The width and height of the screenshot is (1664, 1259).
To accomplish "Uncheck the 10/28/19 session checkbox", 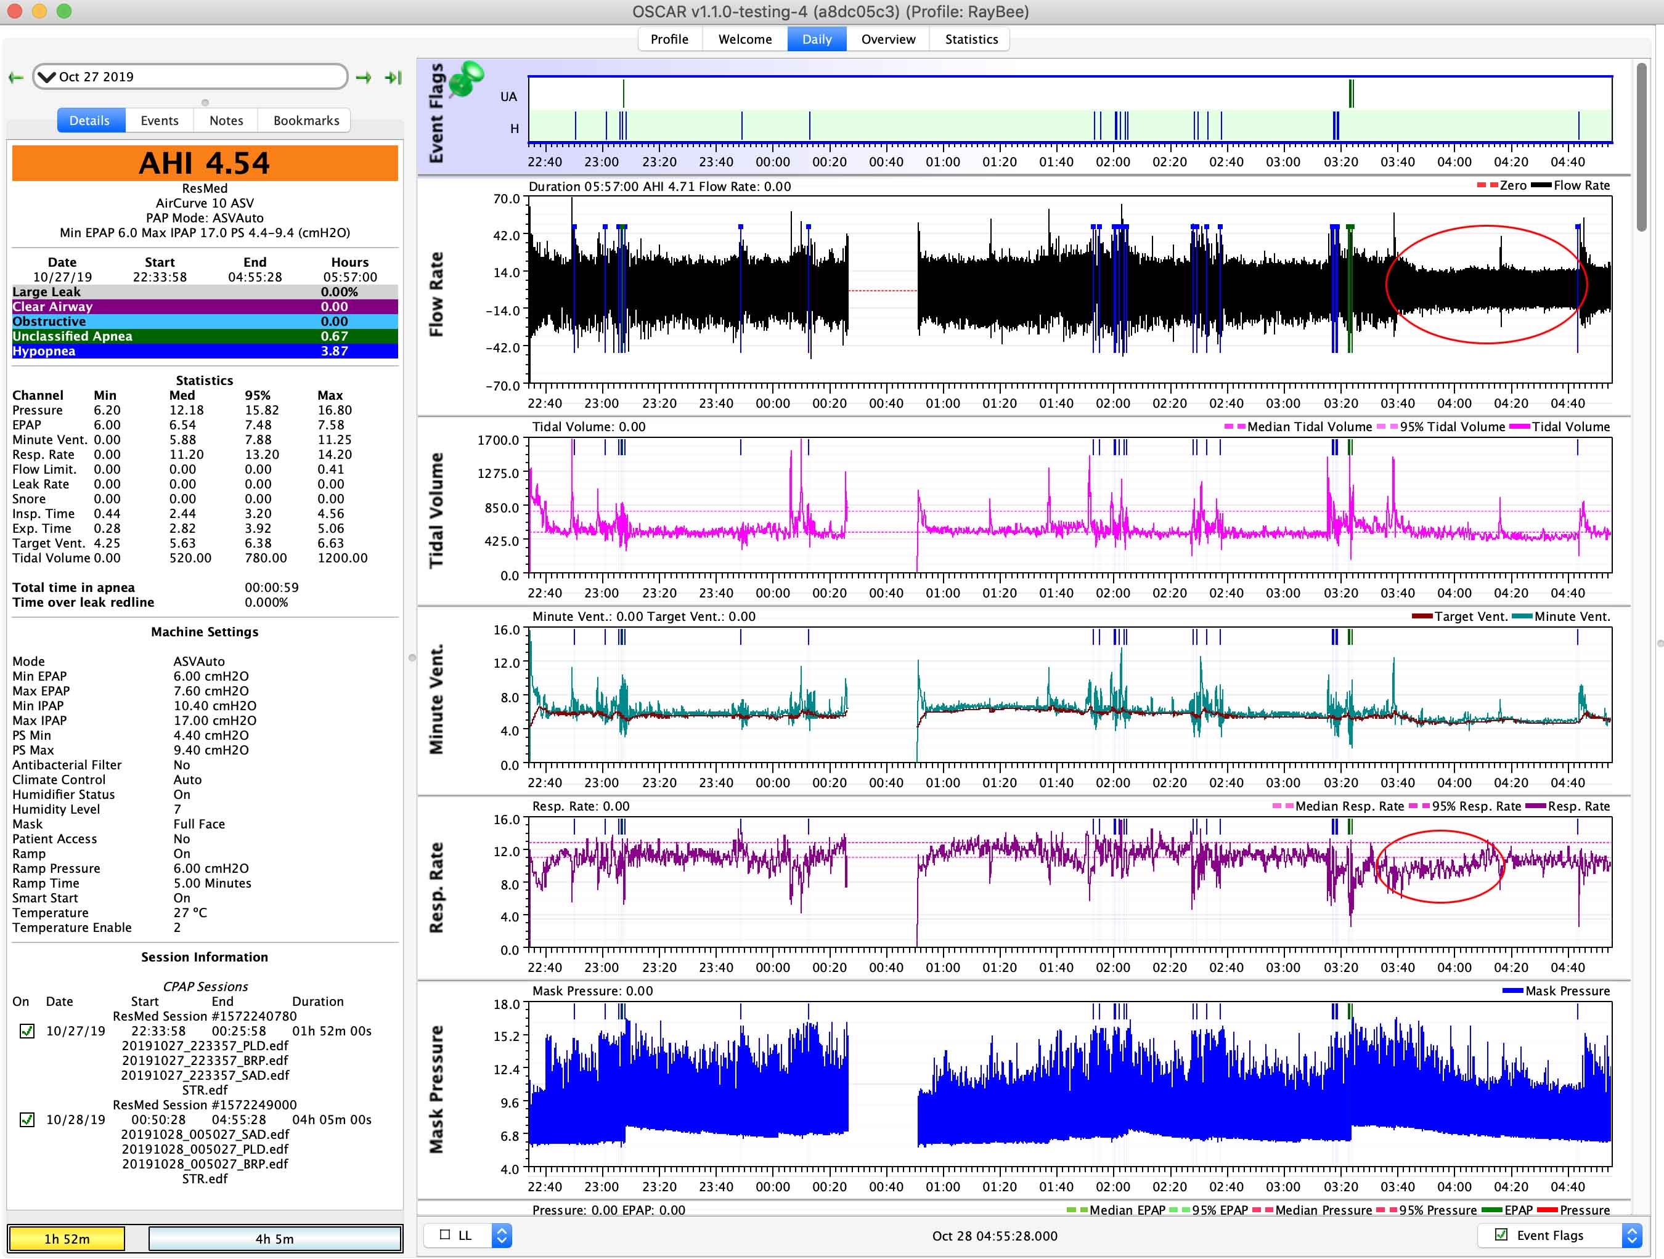I will 27,1119.
